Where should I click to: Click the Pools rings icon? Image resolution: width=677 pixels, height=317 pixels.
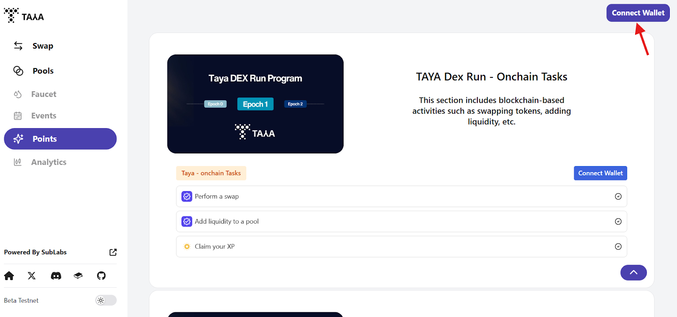pyautogui.click(x=18, y=71)
